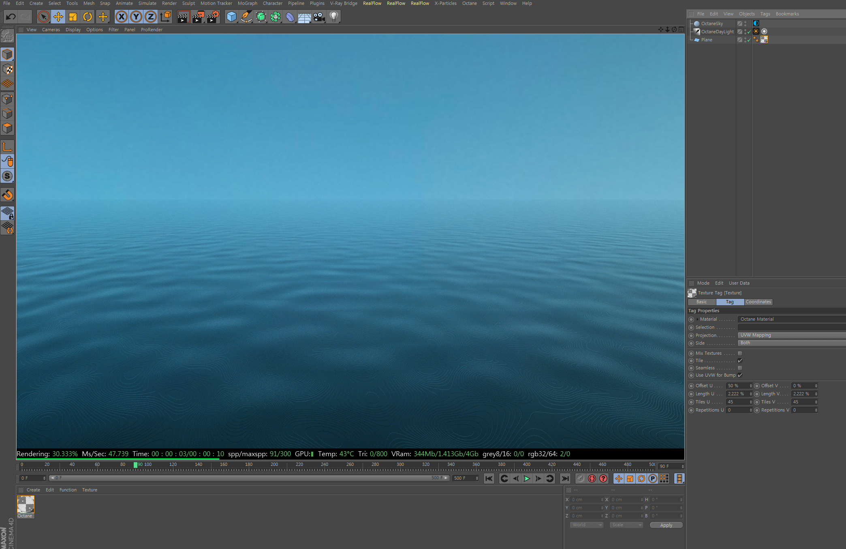The image size is (846, 549).
Task: Select the Live Selection tool
Action: pyautogui.click(x=43, y=17)
